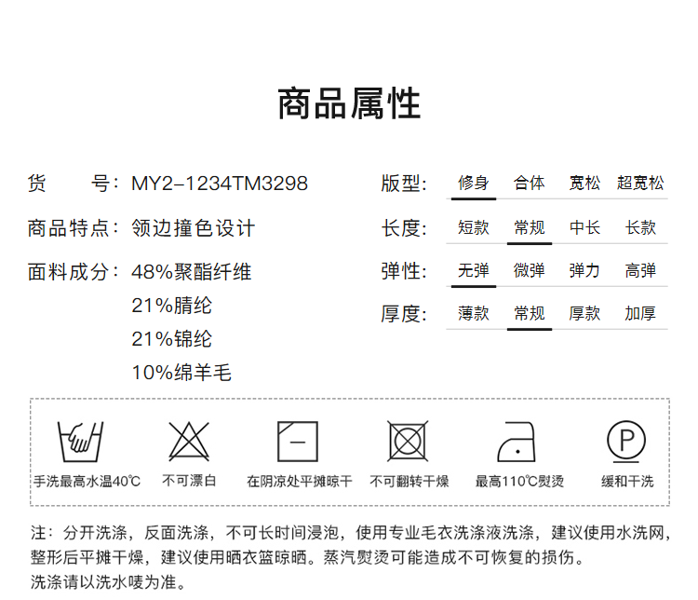Click the gentle dry clean P icon

click(x=626, y=440)
